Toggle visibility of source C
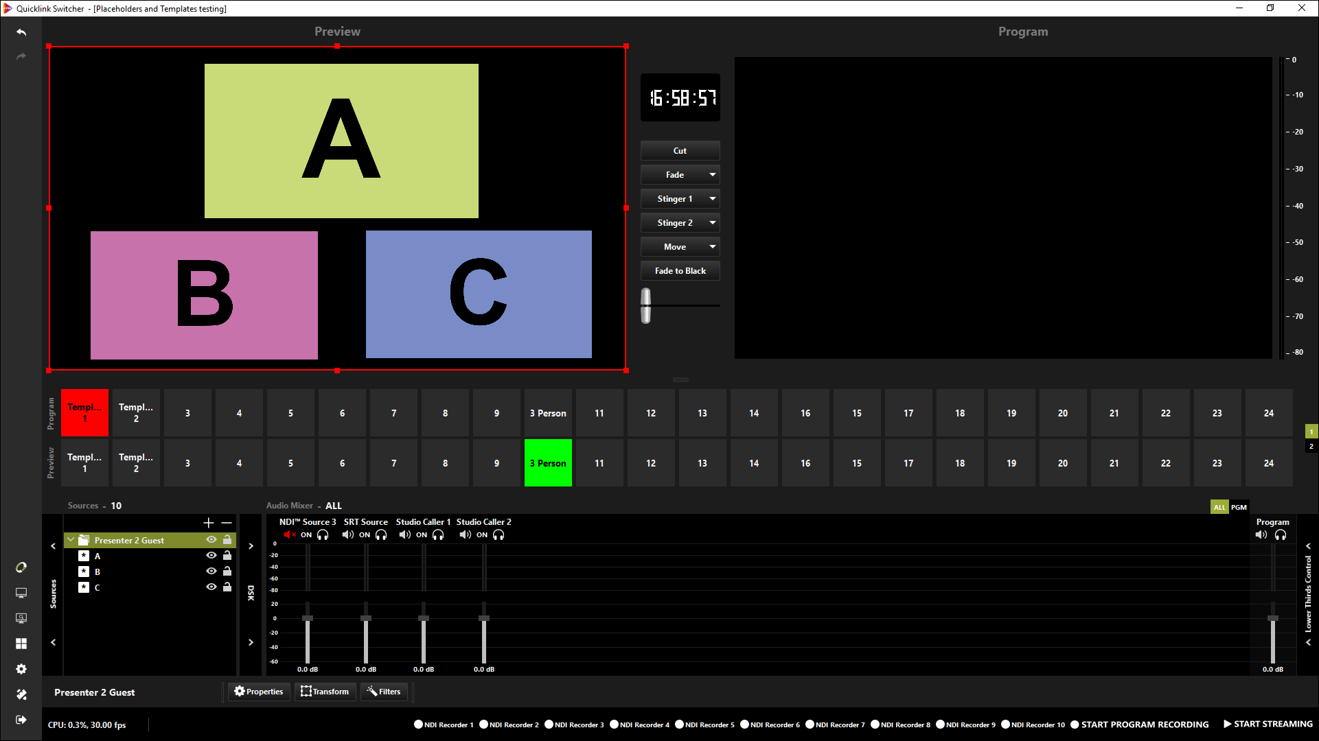Image resolution: width=1319 pixels, height=741 pixels. 211,587
